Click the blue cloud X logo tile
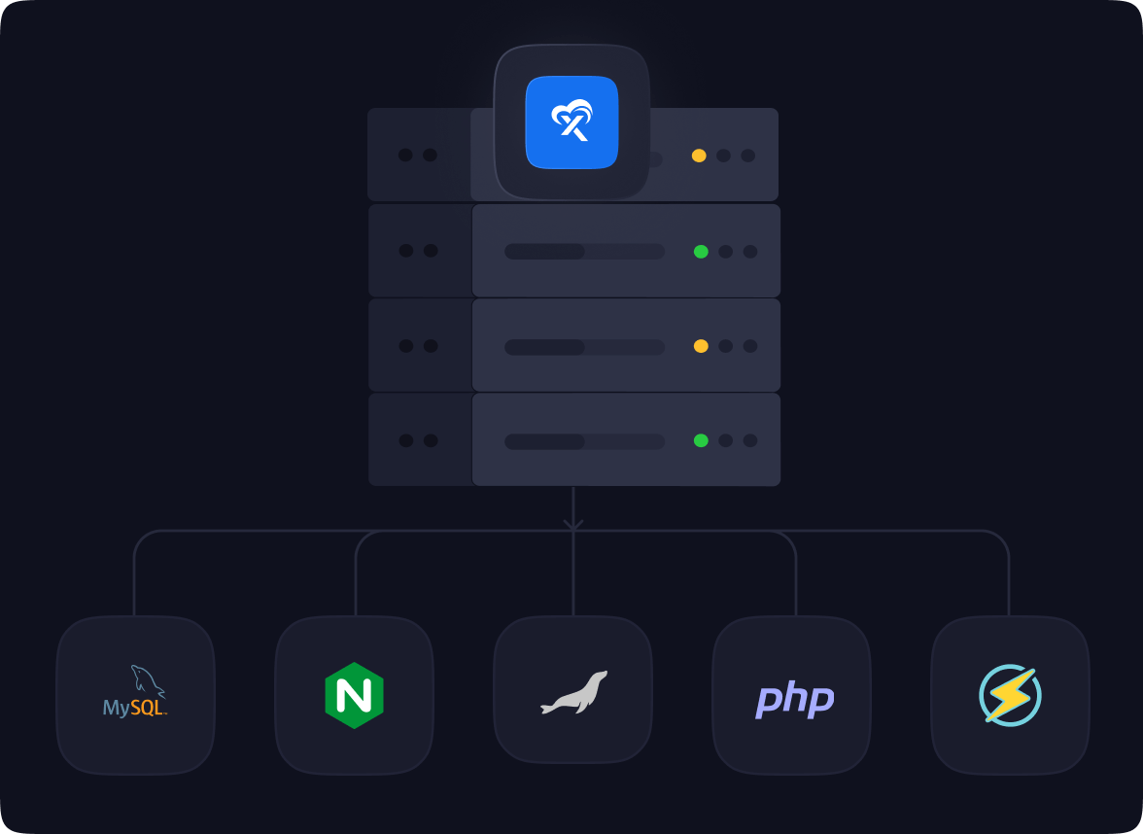Viewport: 1143px width, 834px height. [572, 122]
